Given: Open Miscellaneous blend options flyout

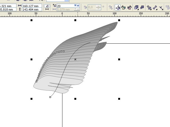Looking at the screenshot, I should click(x=149, y=8).
